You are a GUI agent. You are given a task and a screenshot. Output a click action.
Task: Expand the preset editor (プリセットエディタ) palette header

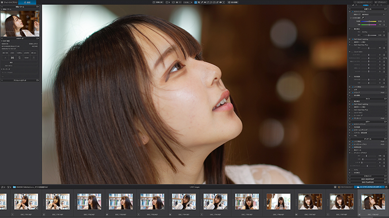(x=20, y=80)
